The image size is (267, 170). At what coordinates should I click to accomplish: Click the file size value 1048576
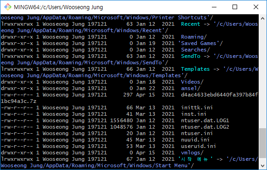[121, 127]
